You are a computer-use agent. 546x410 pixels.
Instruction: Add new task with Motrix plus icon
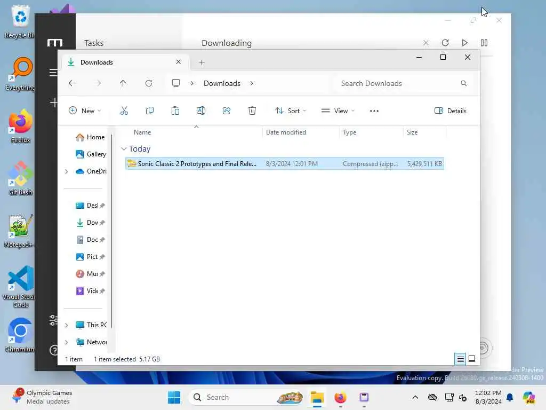coord(54,102)
